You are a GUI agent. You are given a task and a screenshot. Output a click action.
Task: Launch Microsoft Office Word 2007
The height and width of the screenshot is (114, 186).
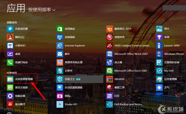[x=127, y=54]
